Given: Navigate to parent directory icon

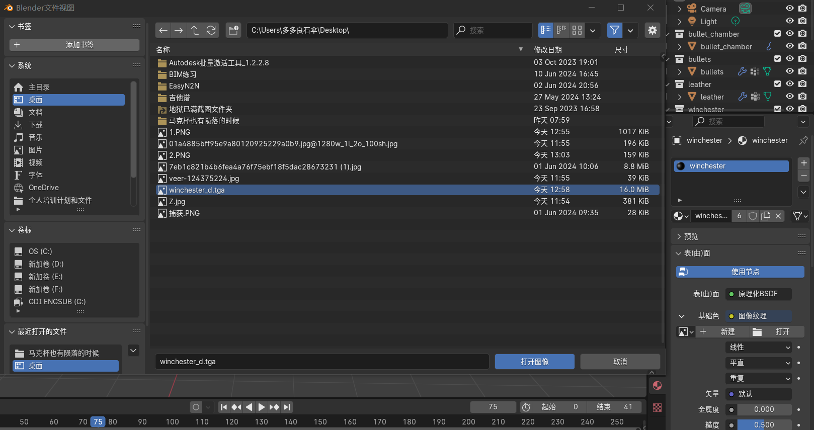Looking at the screenshot, I should tap(195, 30).
